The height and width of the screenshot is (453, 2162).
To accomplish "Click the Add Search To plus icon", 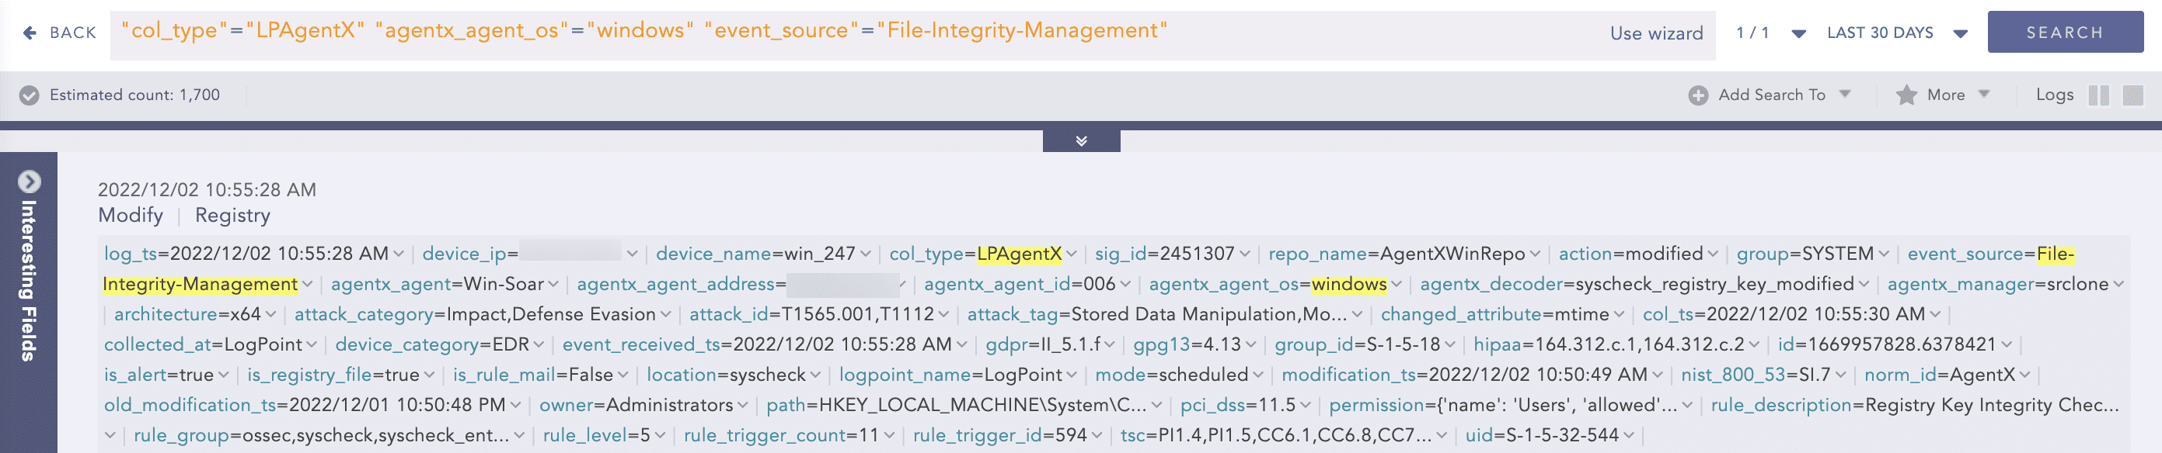I will click(1697, 95).
